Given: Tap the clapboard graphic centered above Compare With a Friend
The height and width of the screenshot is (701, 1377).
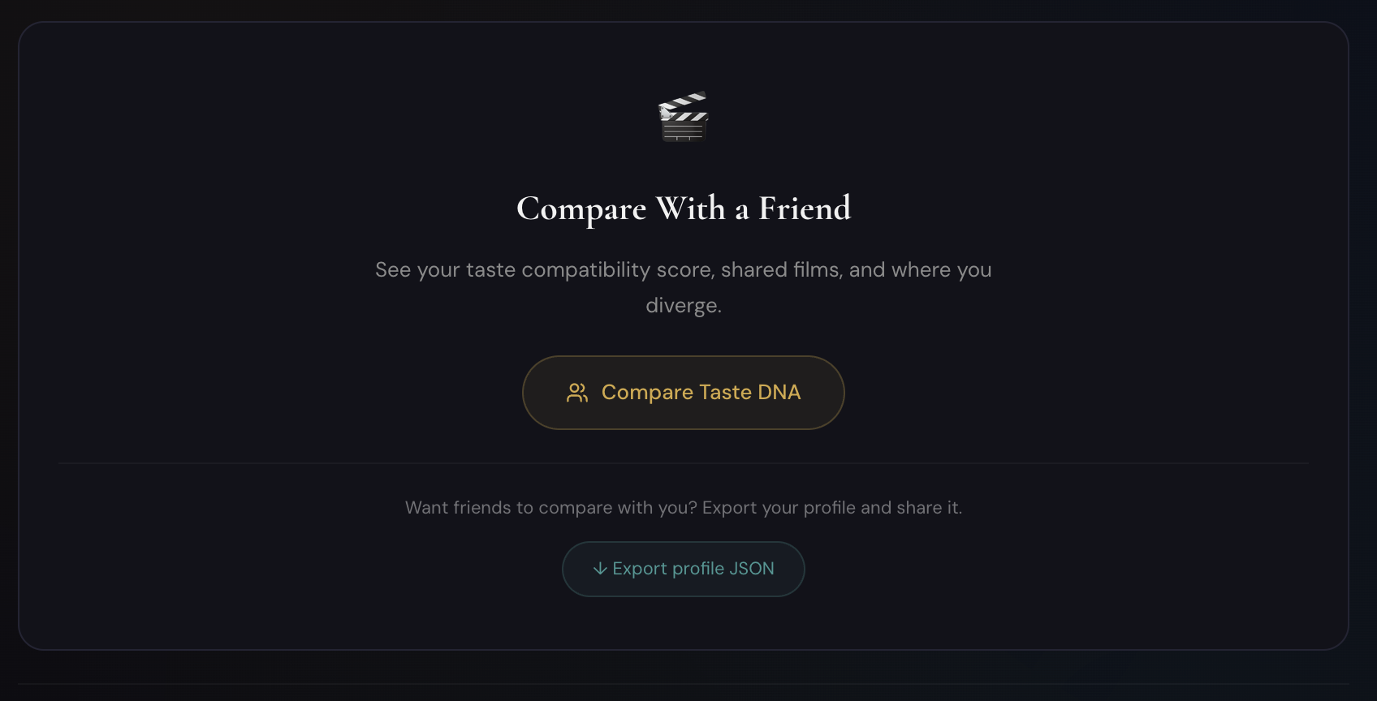Looking at the screenshot, I should (683, 118).
